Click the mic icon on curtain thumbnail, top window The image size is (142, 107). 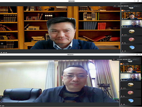(122, 27)
